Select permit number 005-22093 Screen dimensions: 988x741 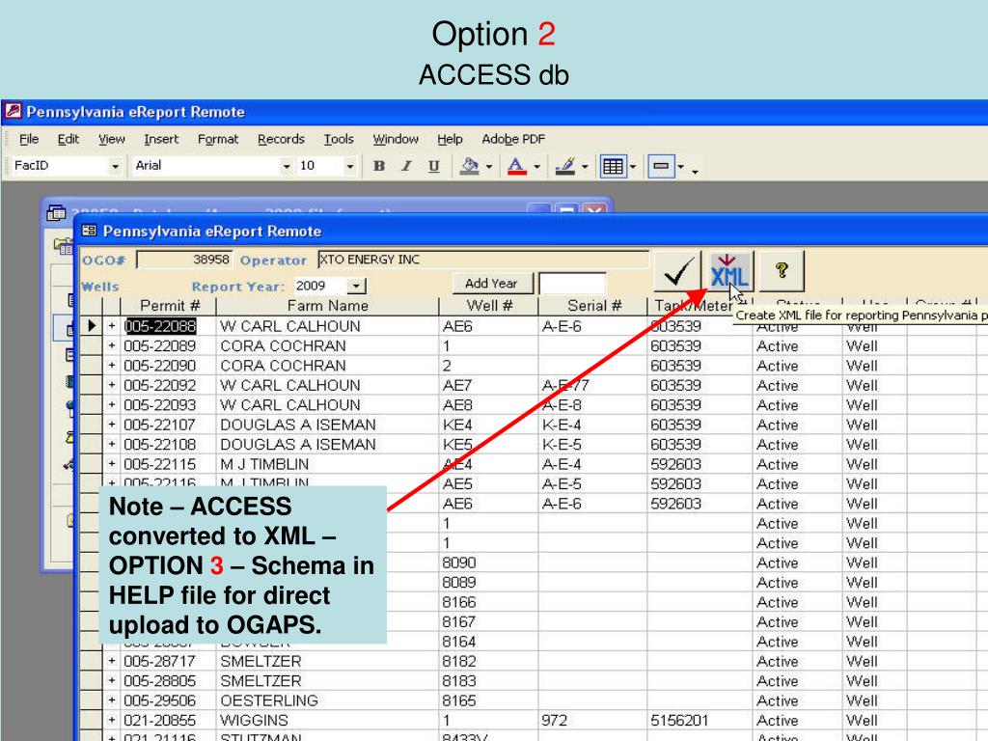[x=160, y=404]
